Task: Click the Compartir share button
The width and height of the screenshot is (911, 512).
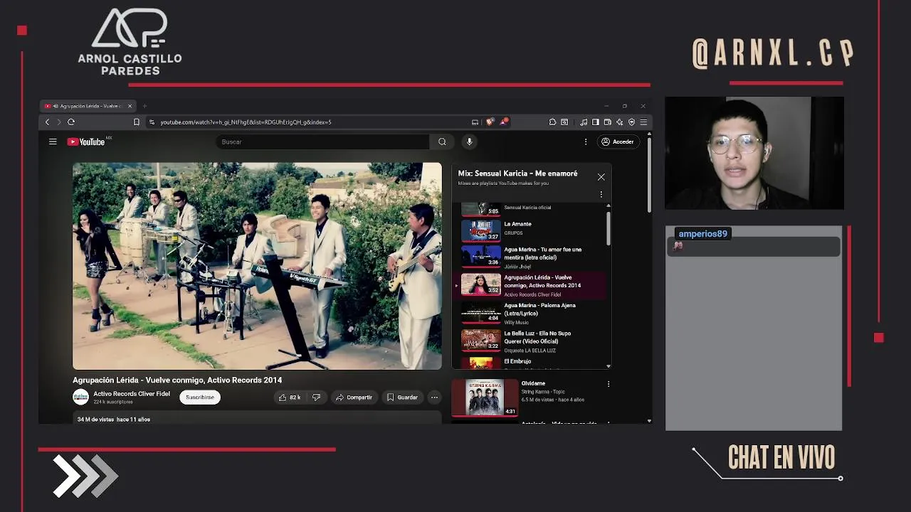Action: click(354, 398)
